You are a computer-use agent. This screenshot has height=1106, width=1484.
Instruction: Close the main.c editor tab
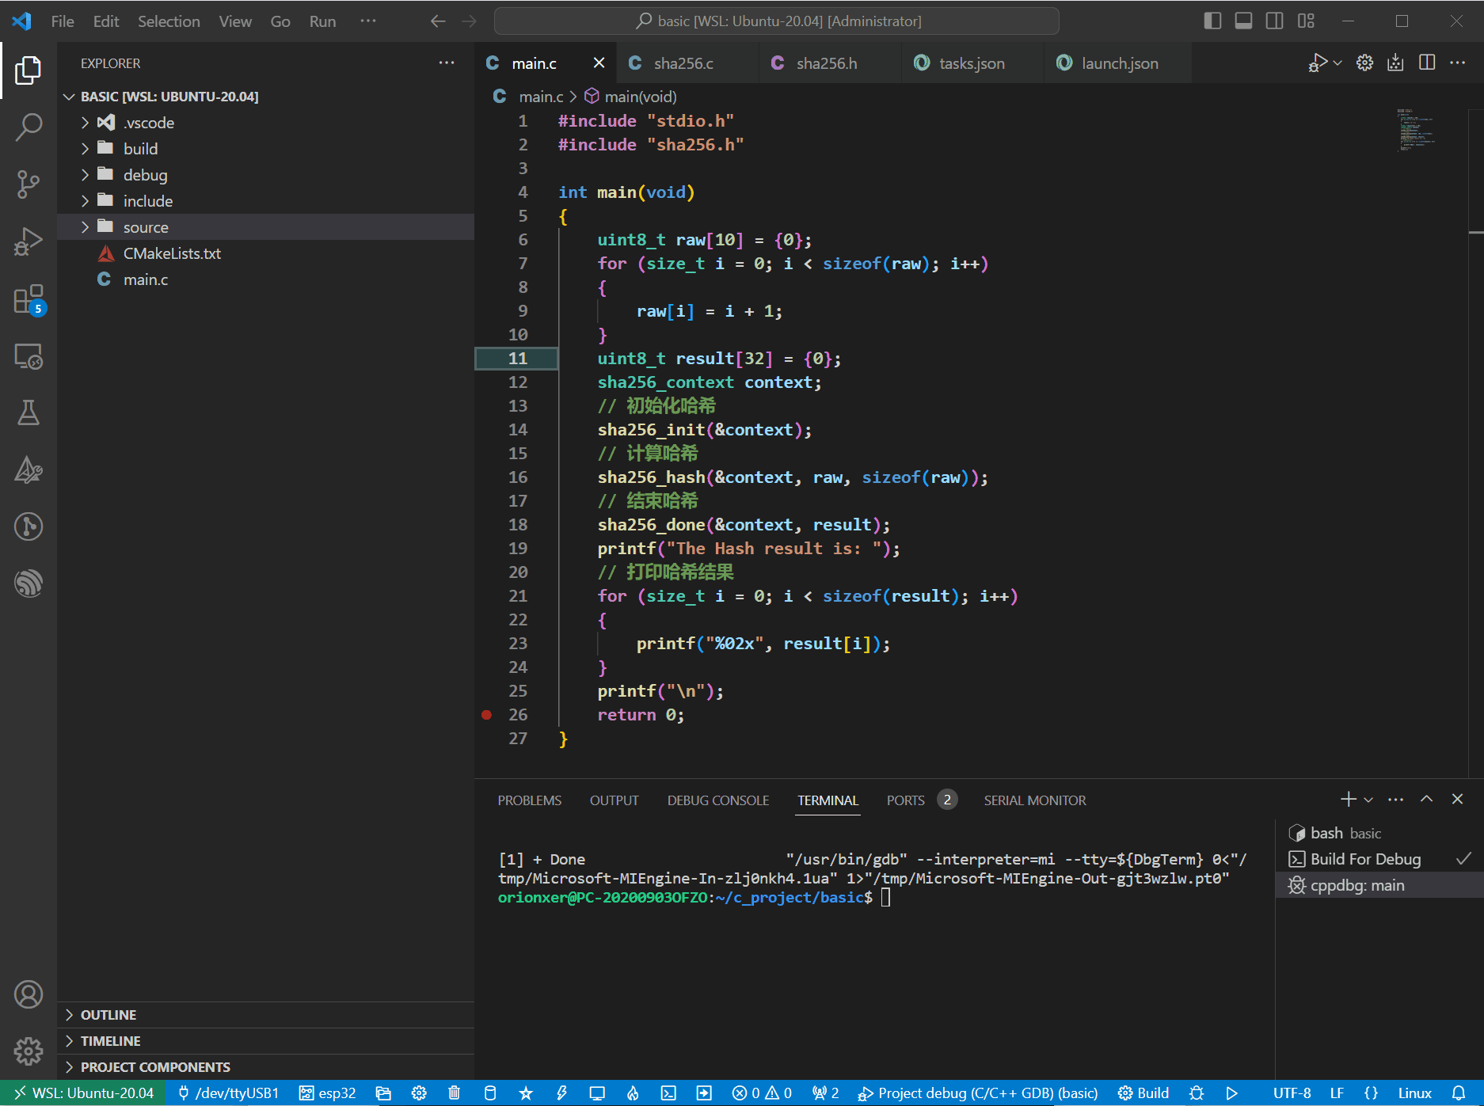pos(599,63)
